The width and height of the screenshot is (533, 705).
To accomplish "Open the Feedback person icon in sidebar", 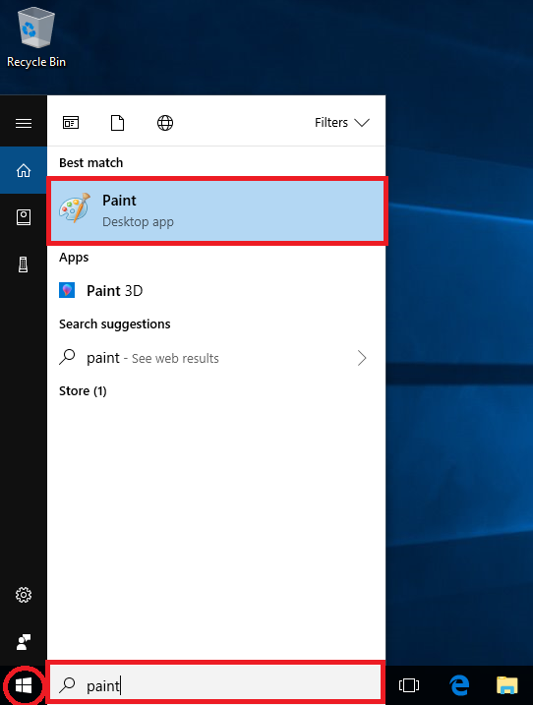I will [x=24, y=642].
